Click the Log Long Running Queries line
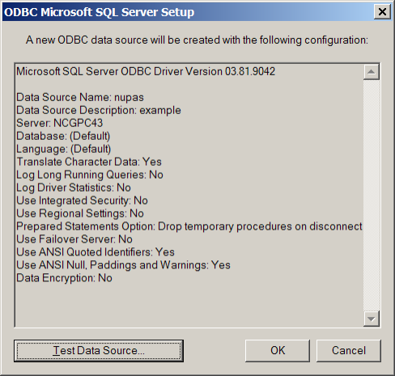The image size is (395, 376). tap(90, 175)
